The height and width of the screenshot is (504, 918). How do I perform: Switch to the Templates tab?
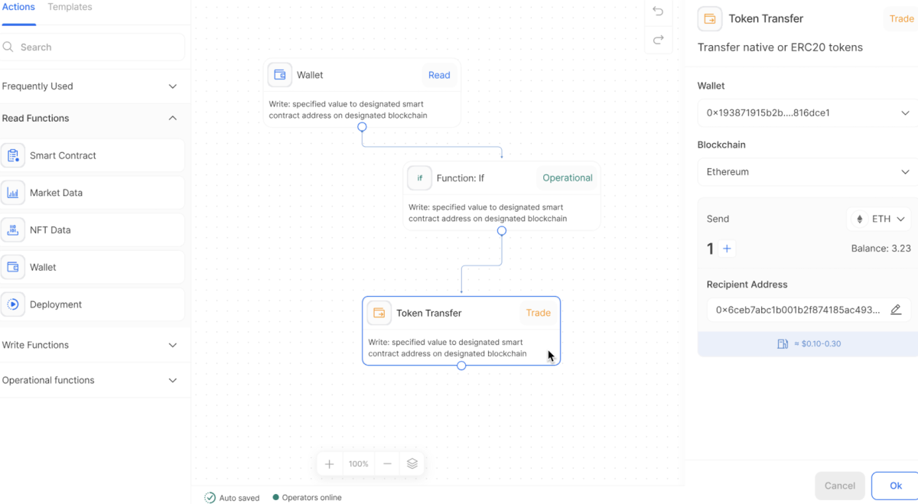[x=70, y=7]
